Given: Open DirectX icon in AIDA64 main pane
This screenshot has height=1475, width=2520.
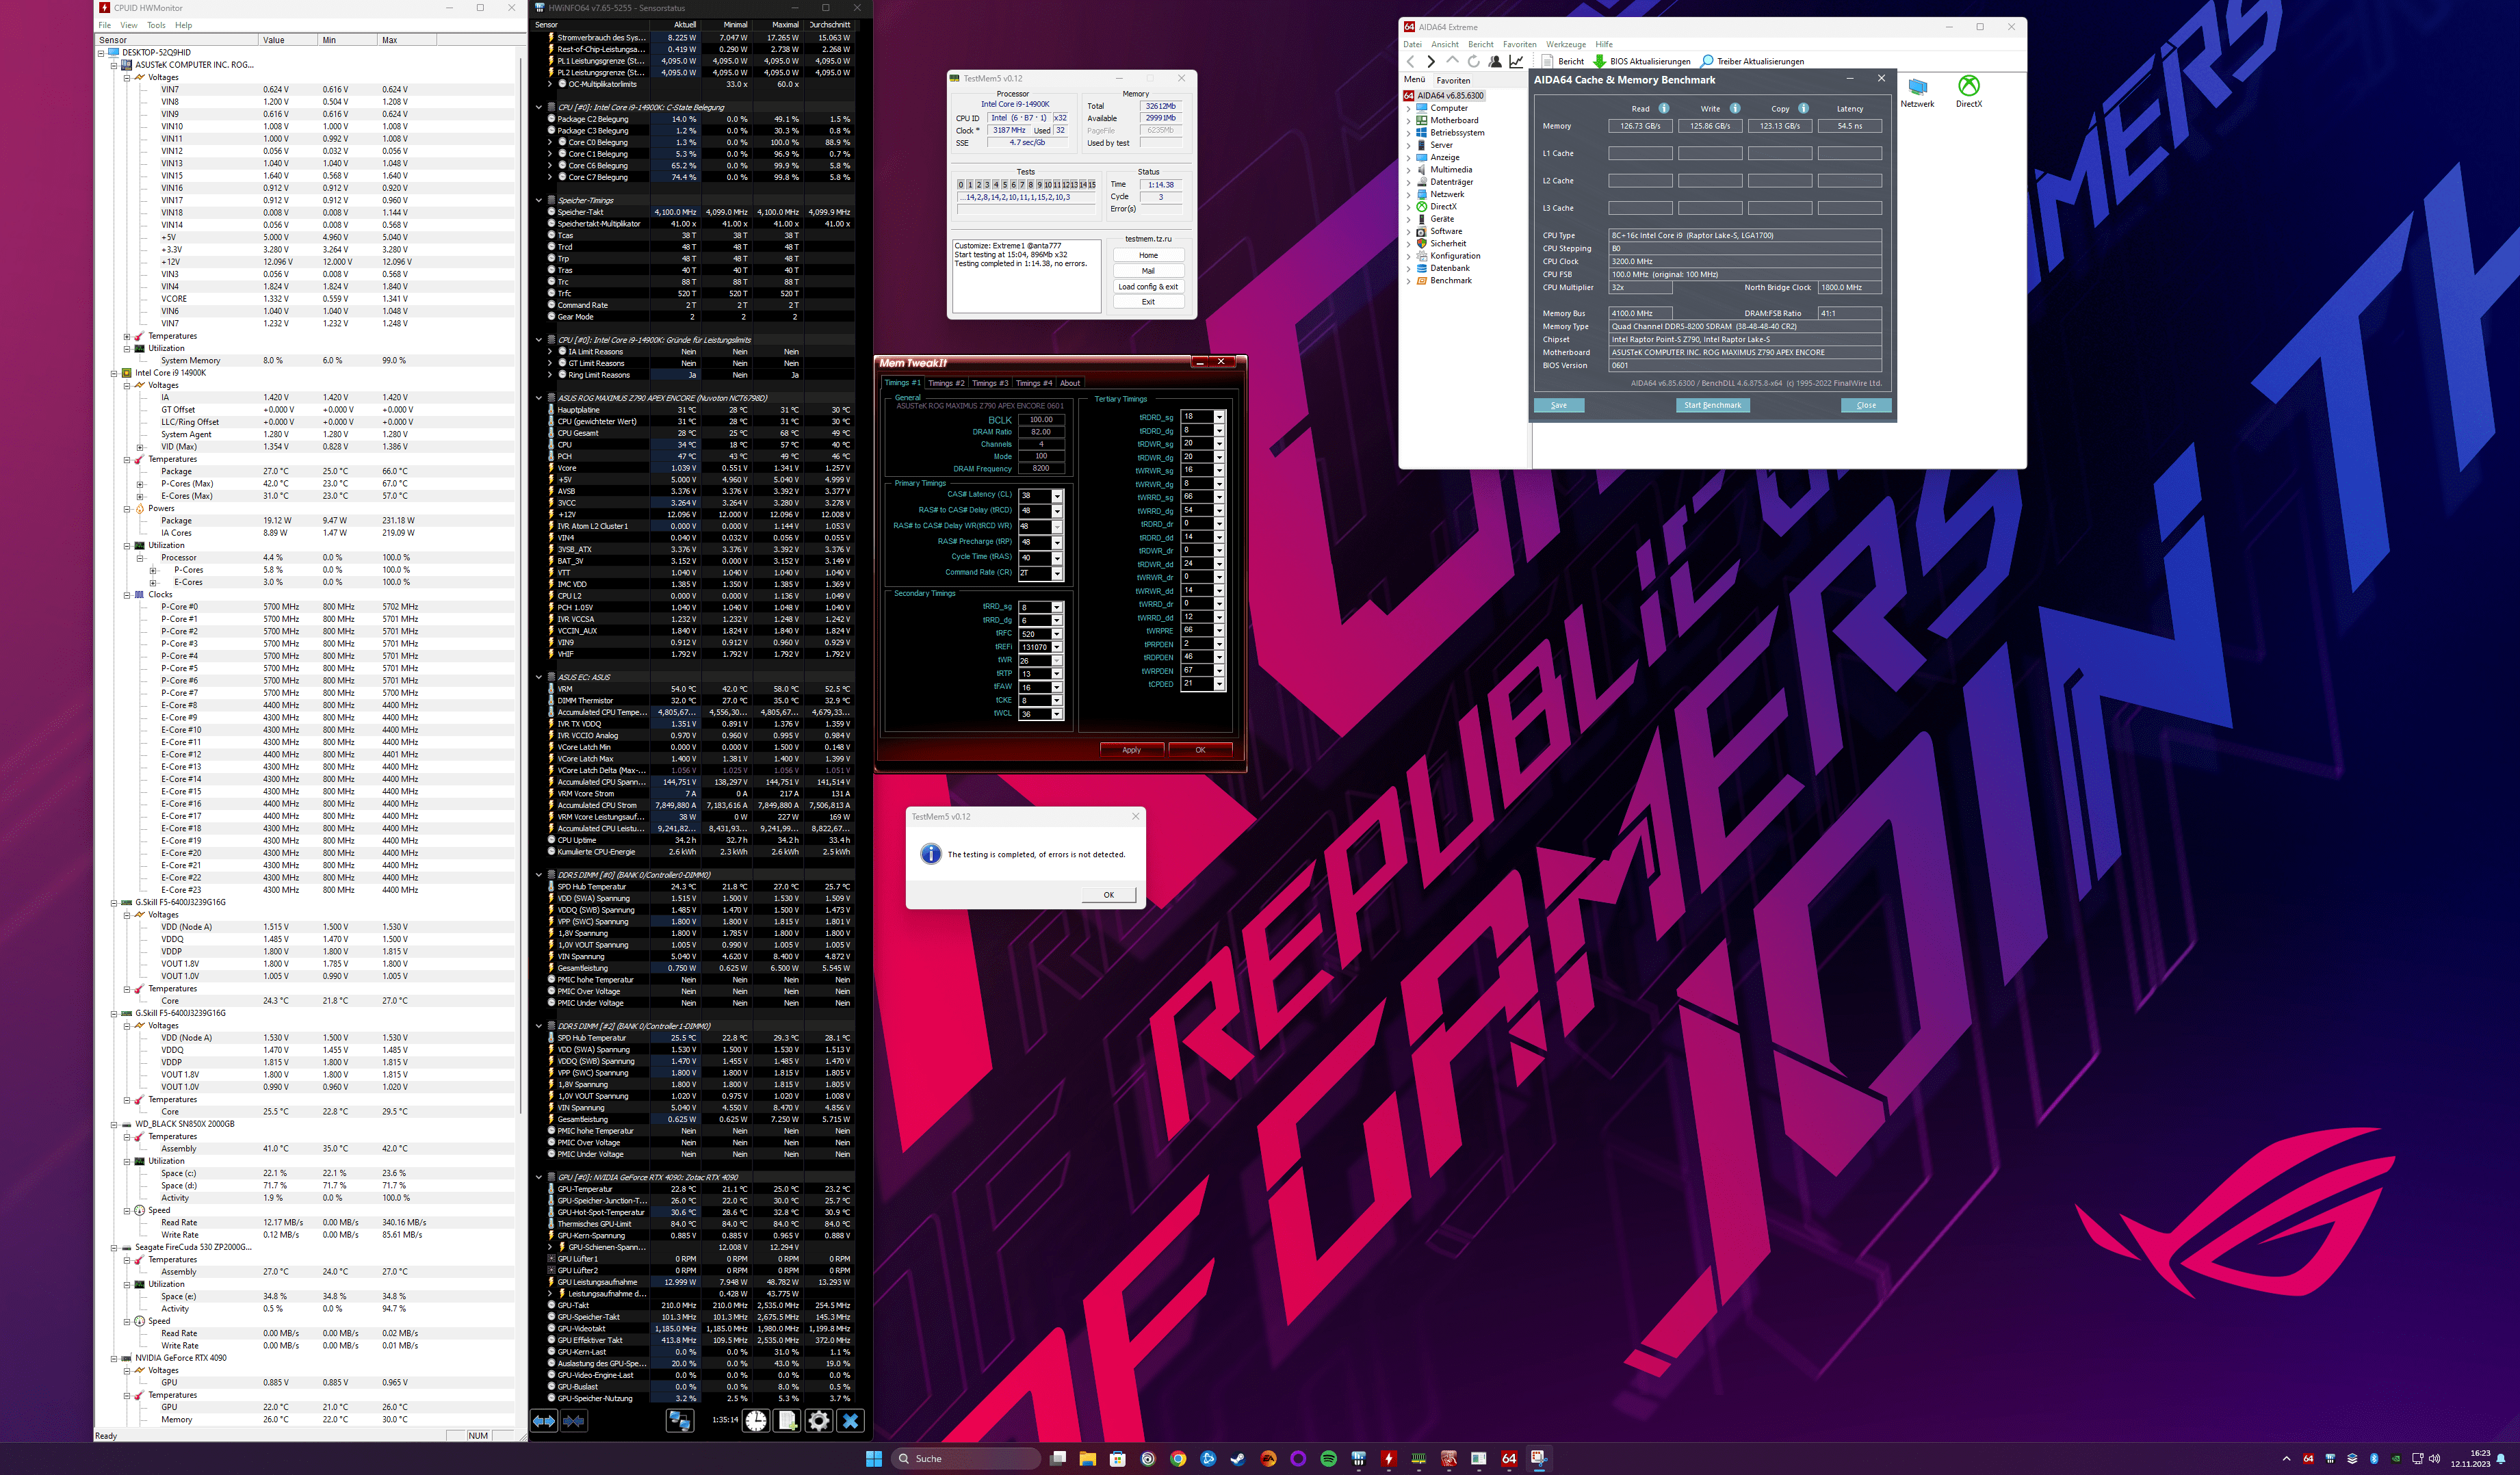Looking at the screenshot, I should point(1968,91).
